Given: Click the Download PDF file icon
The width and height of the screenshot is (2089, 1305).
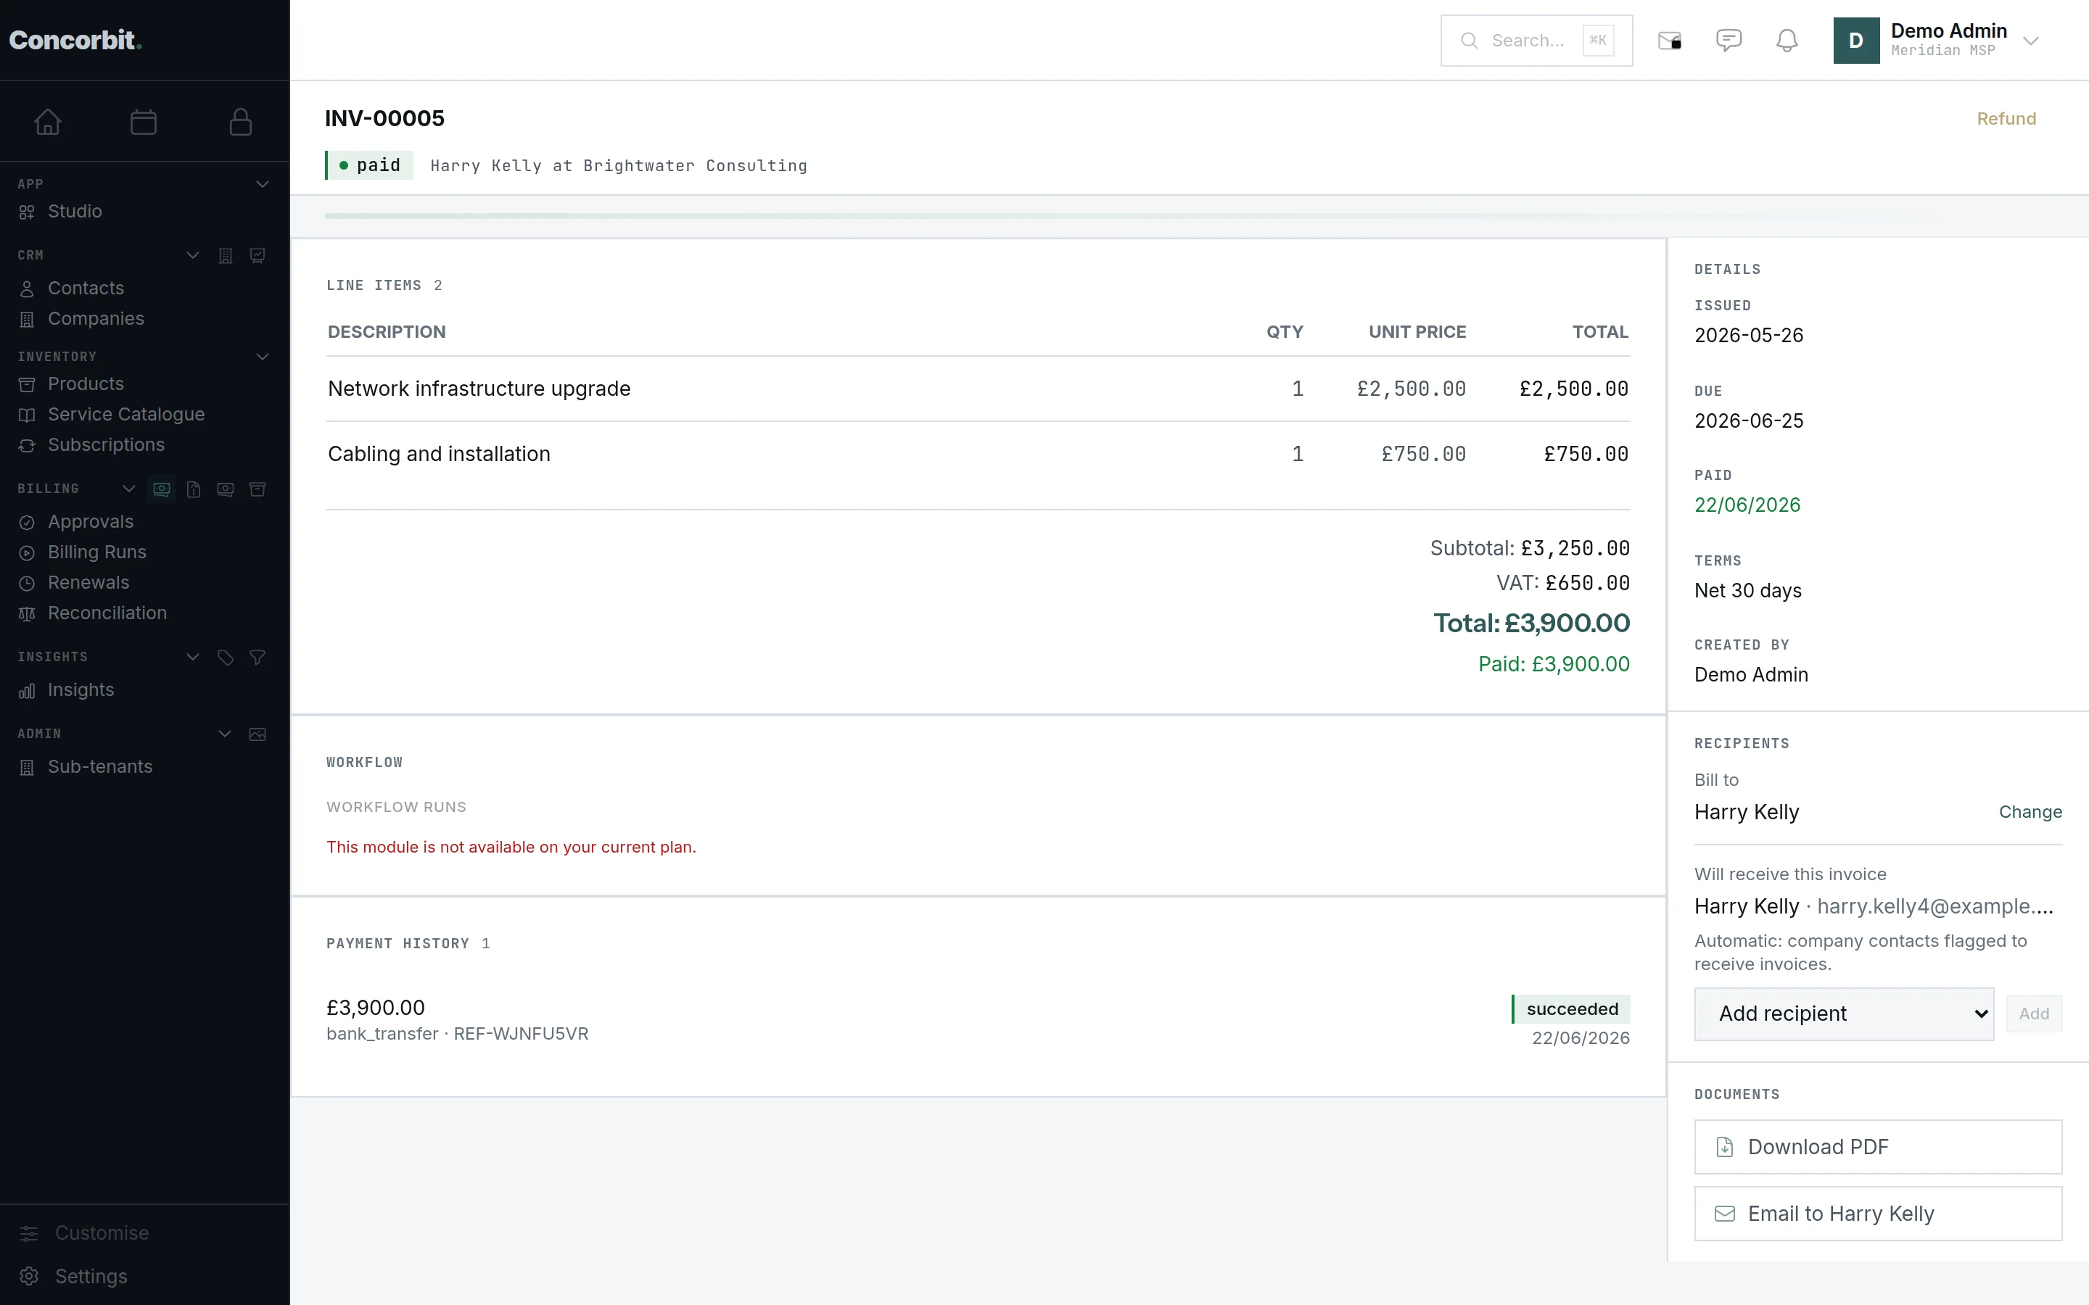Looking at the screenshot, I should coord(1725,1147).
